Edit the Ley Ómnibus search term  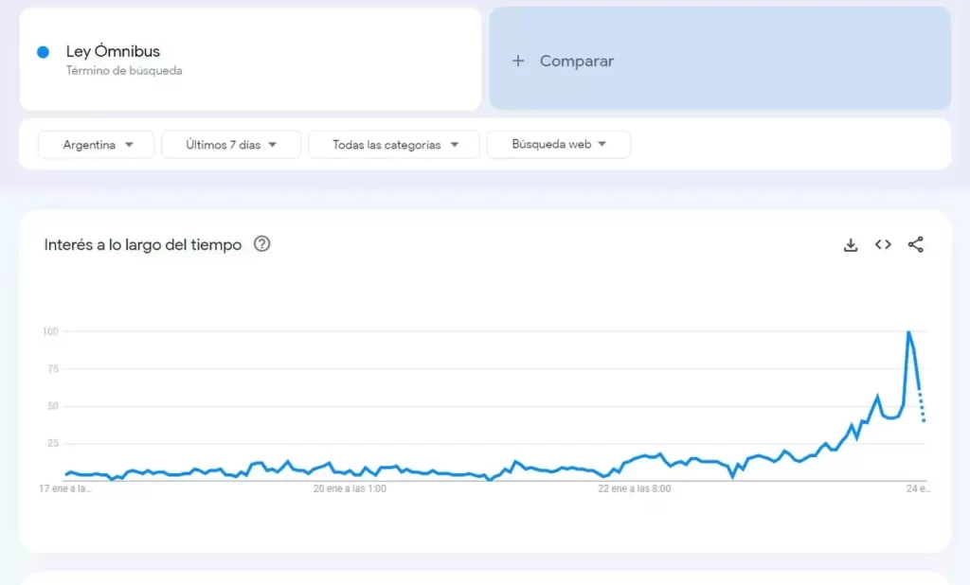coord(113,52)
